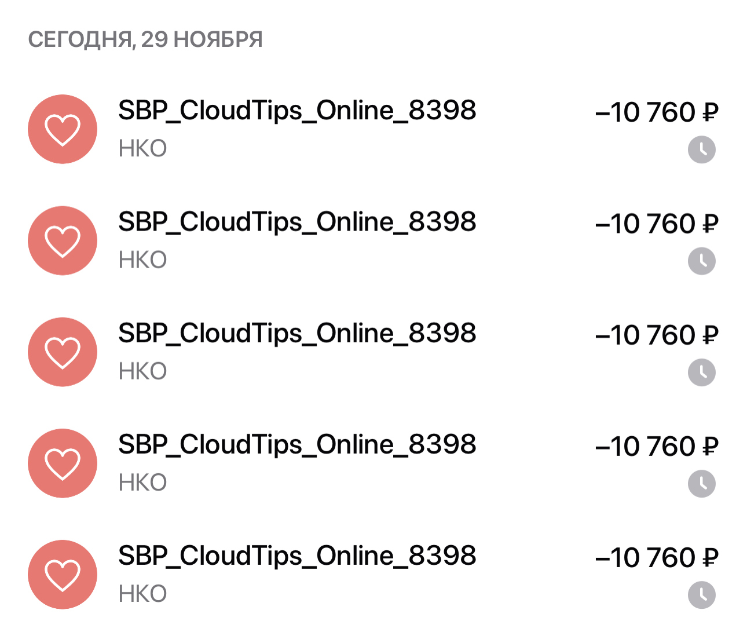Click the –10 760 ₽ amount of the fourth transaction
The width and height of the screenshot is (747, 643).
[x=657, y=446]
